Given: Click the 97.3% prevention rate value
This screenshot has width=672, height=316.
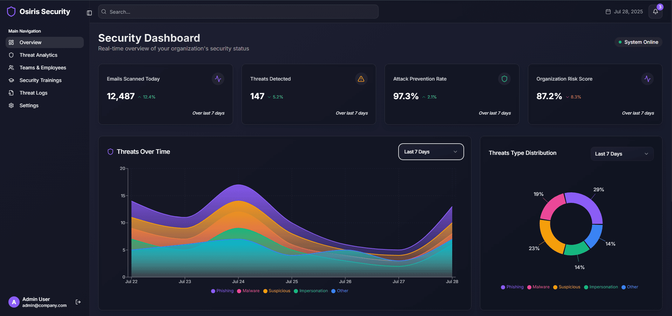Looking at the screenshot, I should (406, 96).
